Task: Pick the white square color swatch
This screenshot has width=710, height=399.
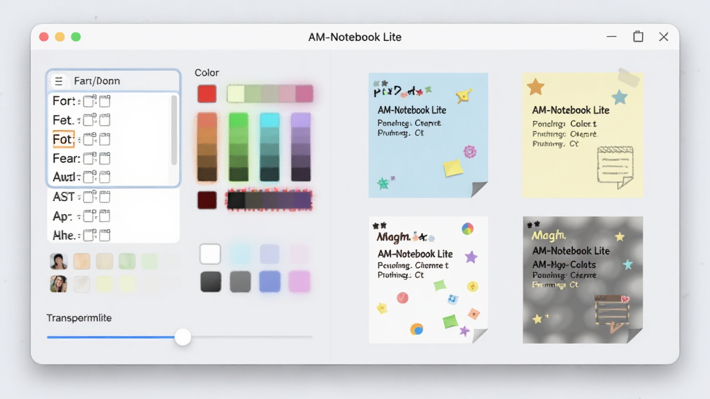Action: click(210, 254)
